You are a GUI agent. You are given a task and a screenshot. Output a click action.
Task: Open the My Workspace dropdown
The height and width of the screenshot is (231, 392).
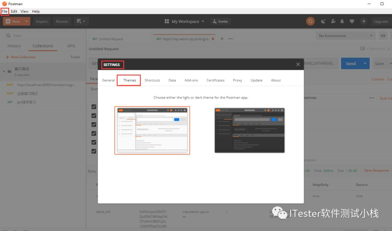point(184,21)
